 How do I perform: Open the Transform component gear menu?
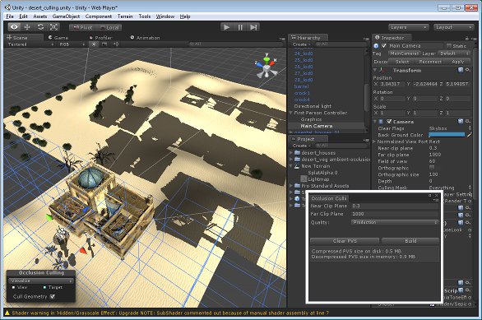click(x=468, y=70)
